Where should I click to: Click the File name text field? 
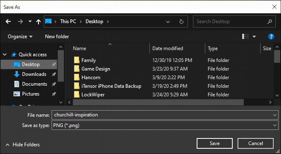162,115
